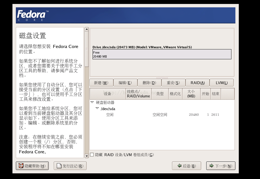Click the green forward arrow icon
This screenshot has width=260, height=179.
click(x=211, y=166)
